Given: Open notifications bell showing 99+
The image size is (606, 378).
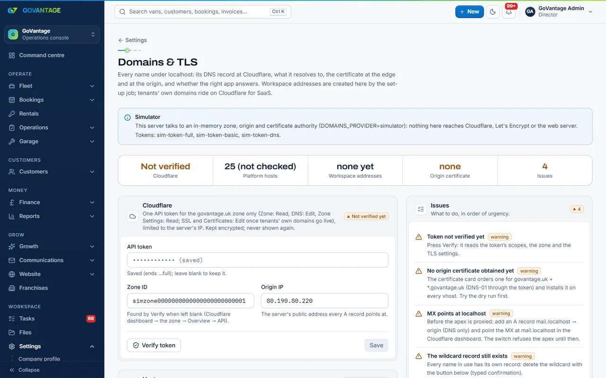Looking at the screenshot, I should [x=509, y=12].
